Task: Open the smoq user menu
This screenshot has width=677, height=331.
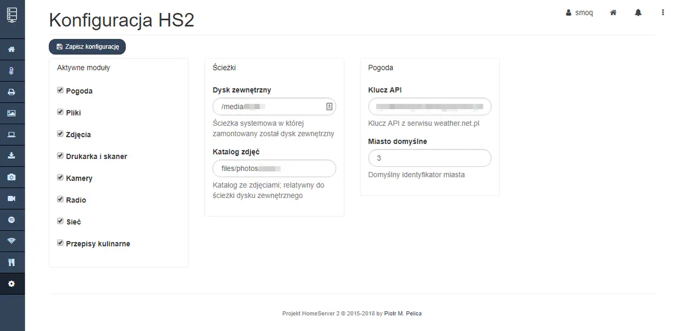Action: [579, 12]
